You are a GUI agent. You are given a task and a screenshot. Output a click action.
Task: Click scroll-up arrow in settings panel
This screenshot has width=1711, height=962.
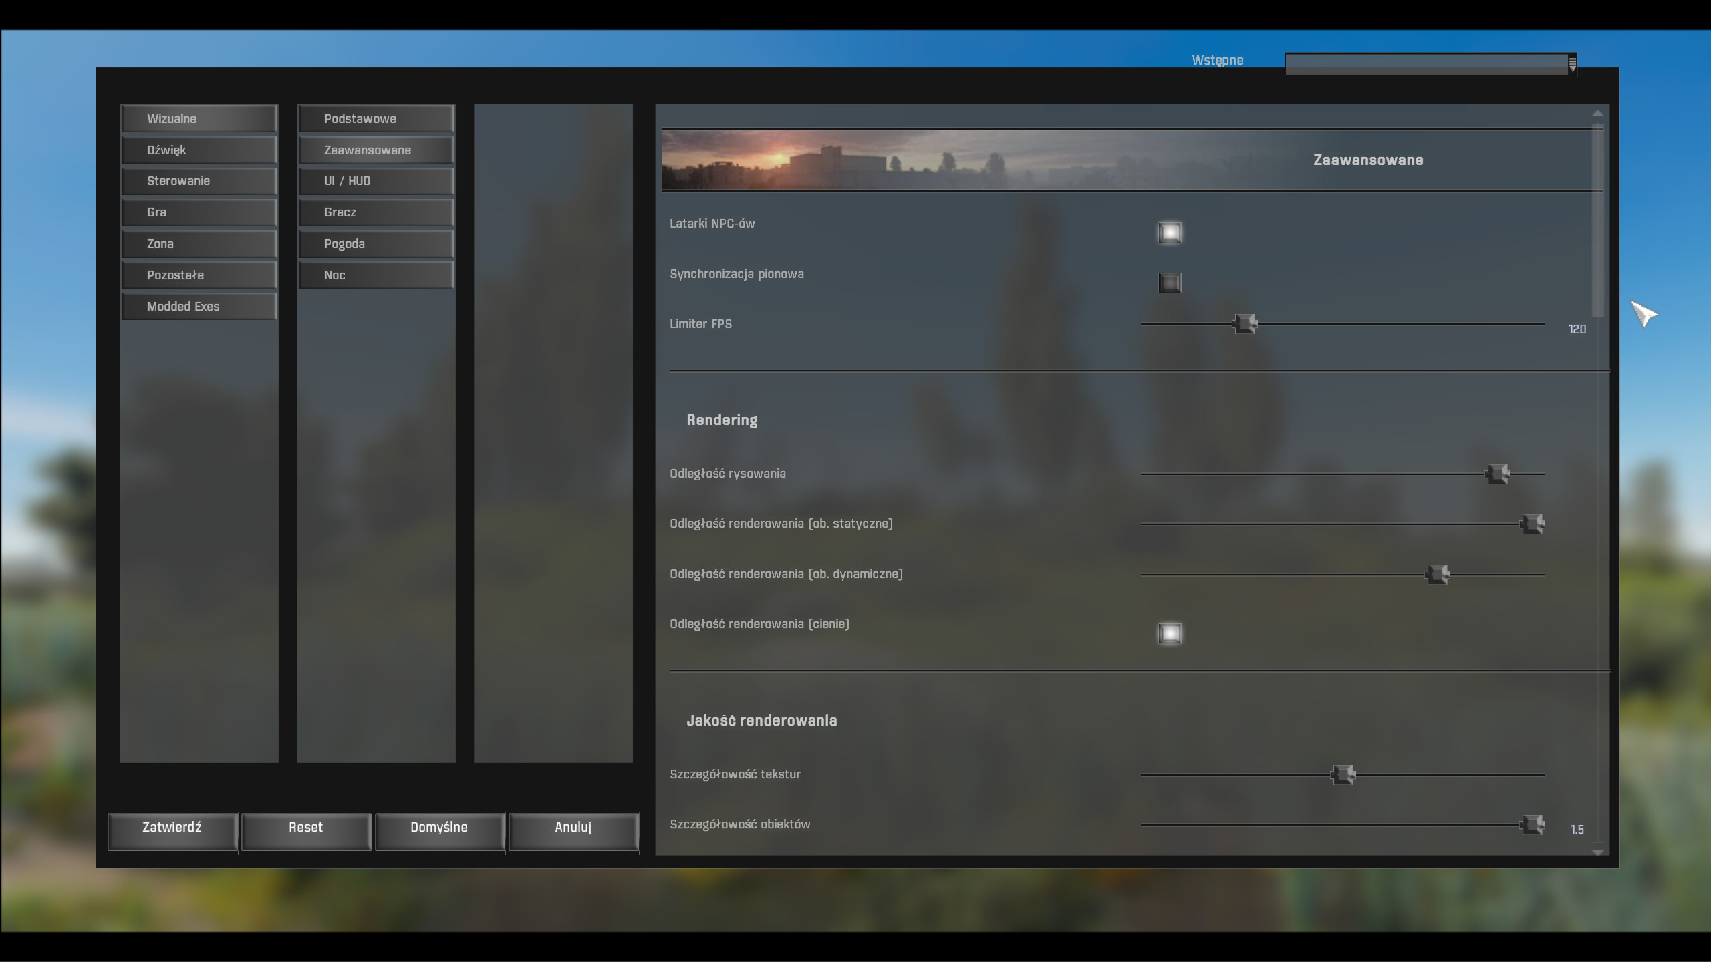(1597, 113)
